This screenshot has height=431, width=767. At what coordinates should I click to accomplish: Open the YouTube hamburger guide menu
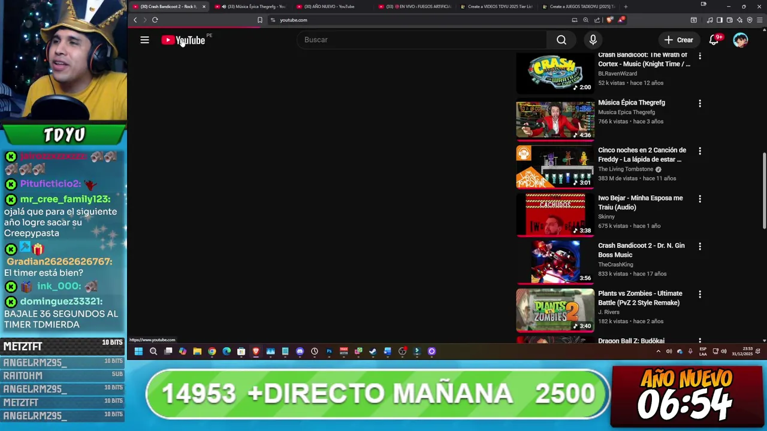pyautogui.click(x=144, y=40)
